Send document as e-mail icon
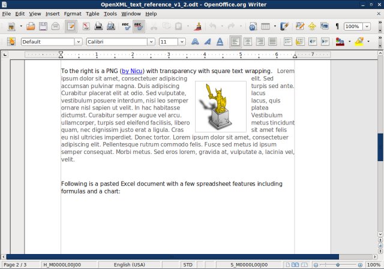 pos(56,26)
